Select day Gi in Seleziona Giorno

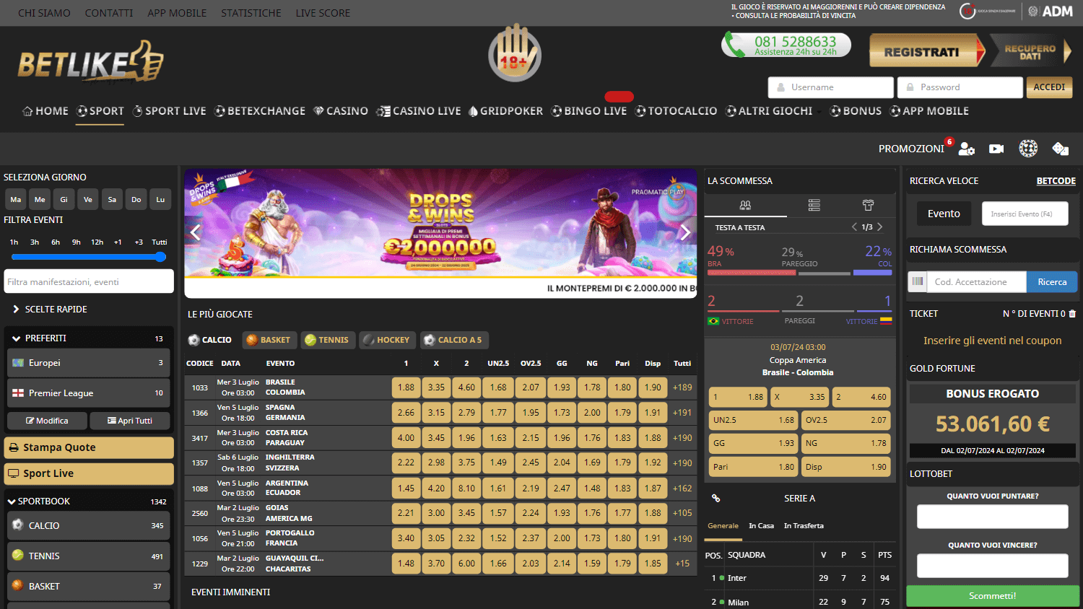tap(64, 200)
